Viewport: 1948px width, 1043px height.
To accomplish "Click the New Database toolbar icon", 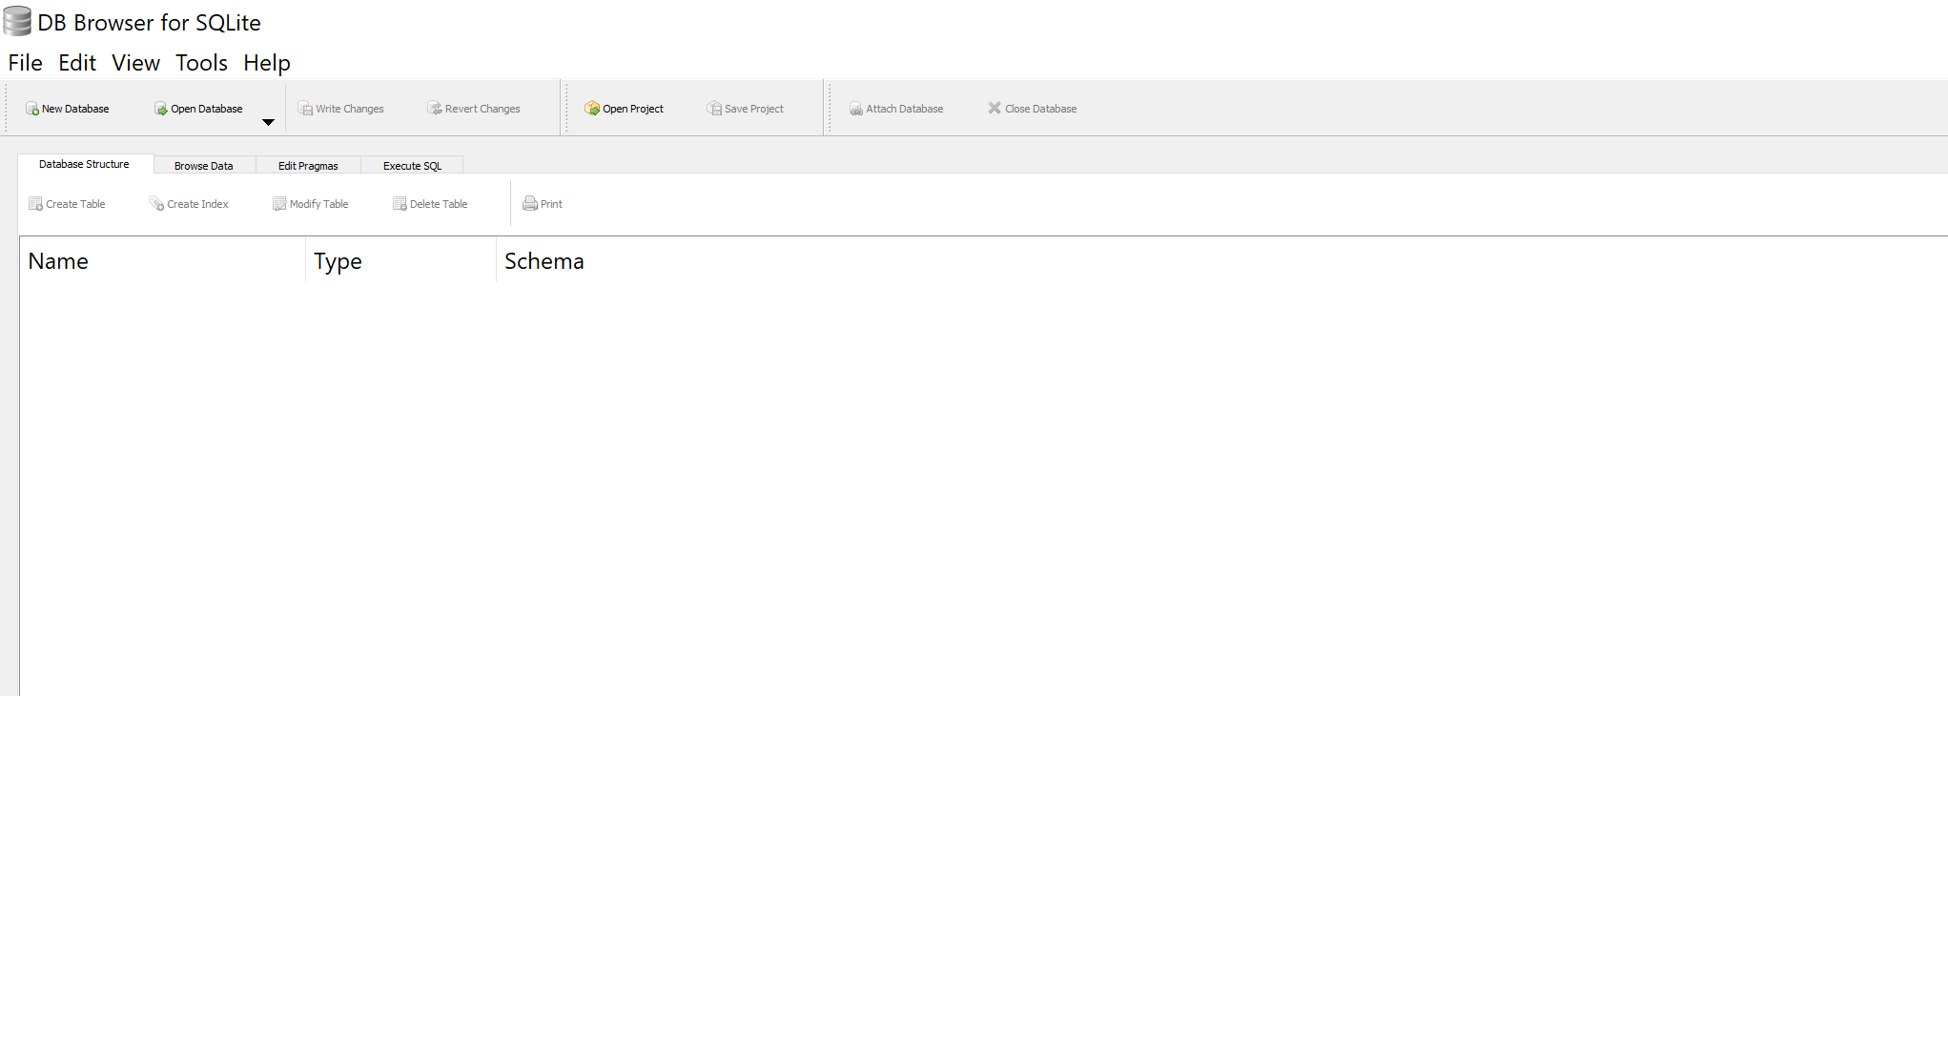I will [31, 109].
